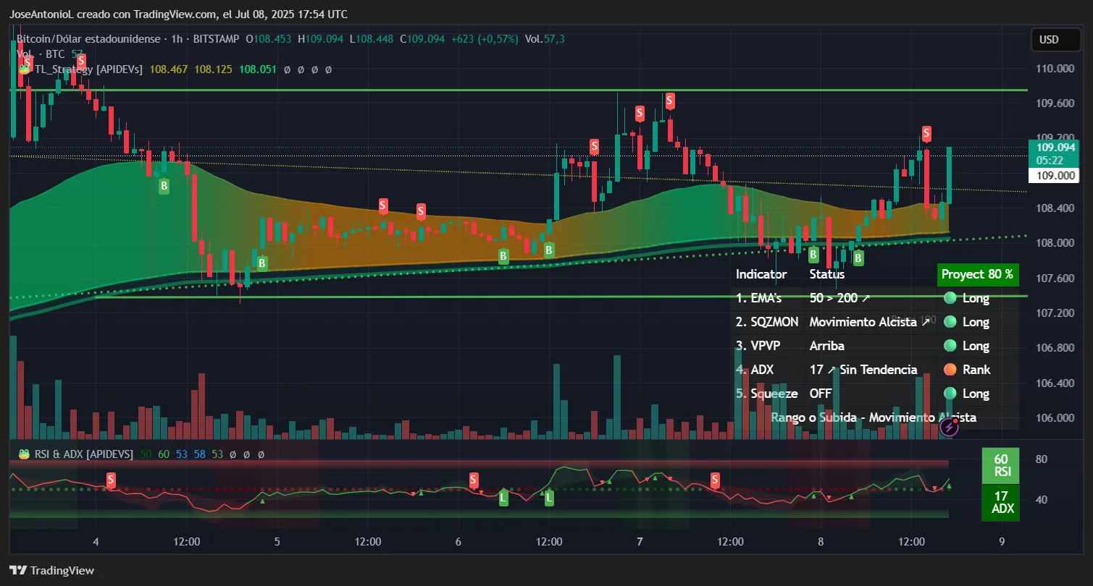Screen dimensions: 1093x586
Task: Click the leftmost B buy marker on the price chart
Action: click(164, 187)
